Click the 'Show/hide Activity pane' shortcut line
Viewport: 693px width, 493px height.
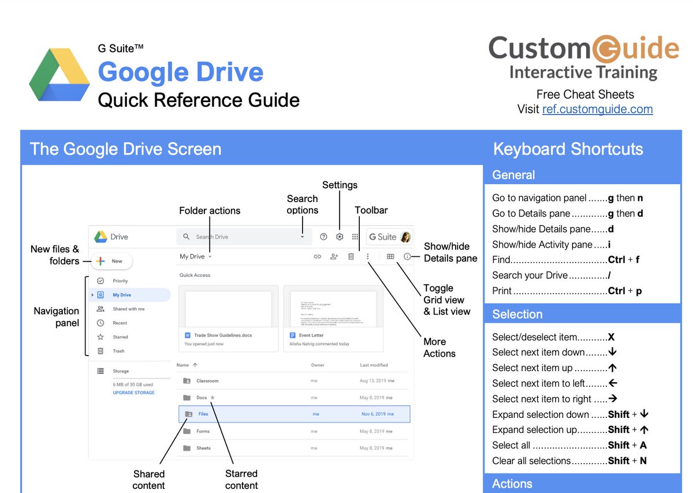click(552, 244)
